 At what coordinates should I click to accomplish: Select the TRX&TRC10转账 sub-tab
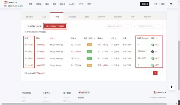[34, 26]
